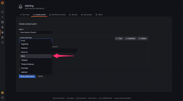This screenshot has height=101, width=183.
Task: Click the Duplicate button
Action: coord(130,38)
